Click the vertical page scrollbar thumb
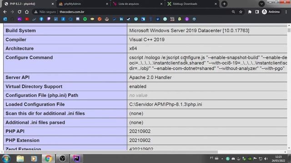This screenshot has width=291, height=163. point(289,30)
